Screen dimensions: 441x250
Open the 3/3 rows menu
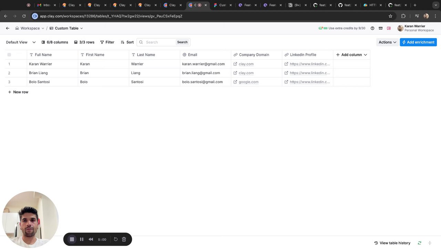point(84,42)
